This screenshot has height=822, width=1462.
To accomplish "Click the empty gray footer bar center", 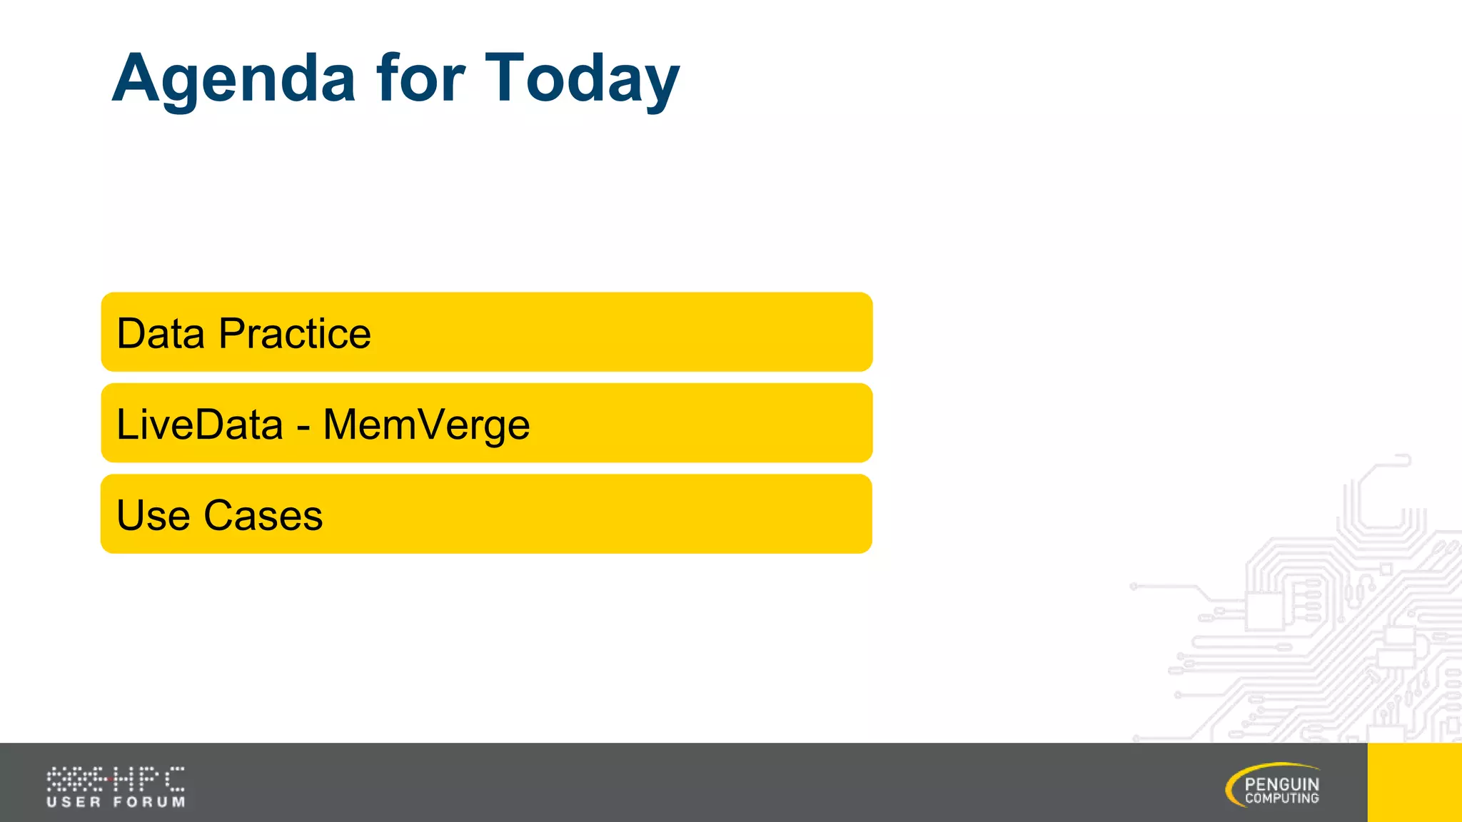I will coord(684,782).
